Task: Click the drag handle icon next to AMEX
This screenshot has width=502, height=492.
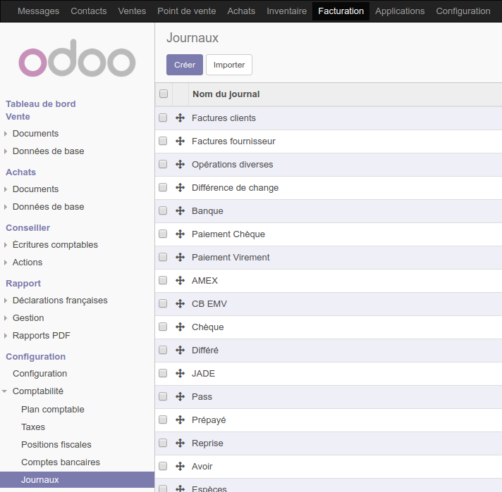Action: click(180, 281)
